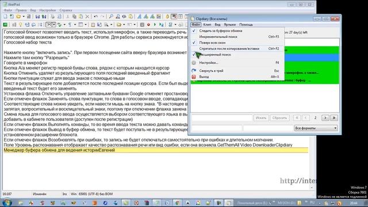Screen dimensions: 368x207
Task: Click the RU language indicator in taskbar
Action: click(312, 202)
